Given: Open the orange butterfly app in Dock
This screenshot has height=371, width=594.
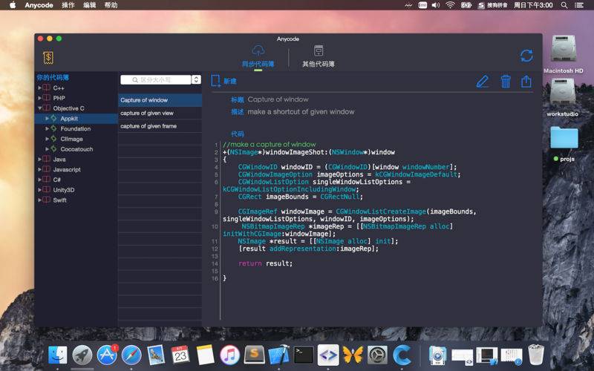Looking at the screenshot, I should point(353,355).
